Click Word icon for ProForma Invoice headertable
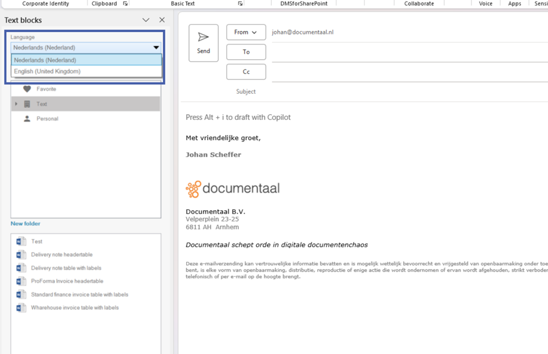The image size is (548, 354). (x=21, y=281)
